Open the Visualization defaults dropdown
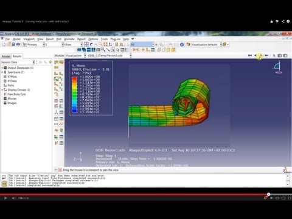292x219 pixels. tap(221, 44)
